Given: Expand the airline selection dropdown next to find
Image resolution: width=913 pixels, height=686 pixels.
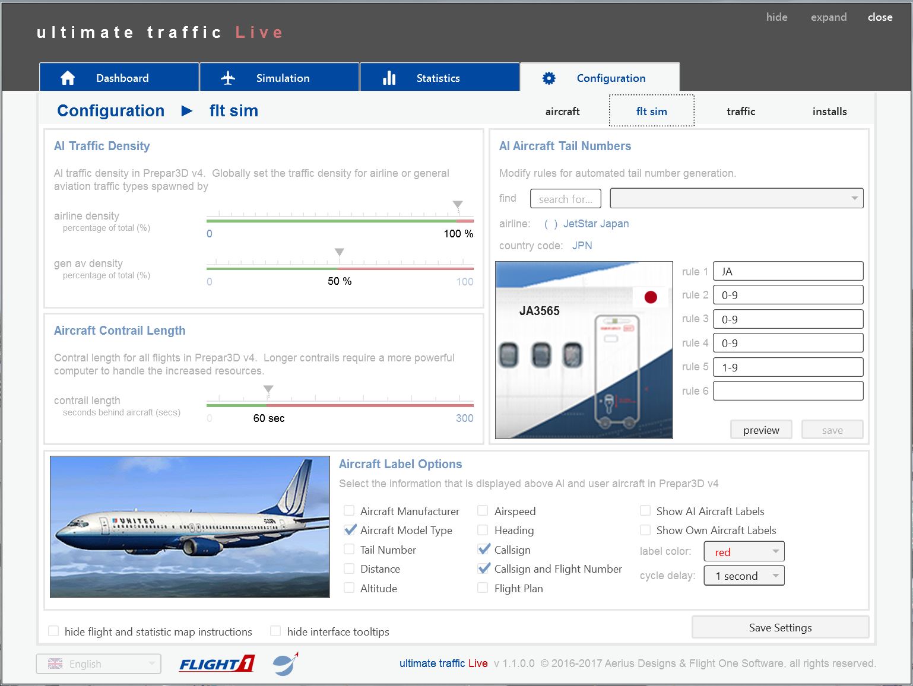Looking at the screenshot, I should [x=854, y=198].
